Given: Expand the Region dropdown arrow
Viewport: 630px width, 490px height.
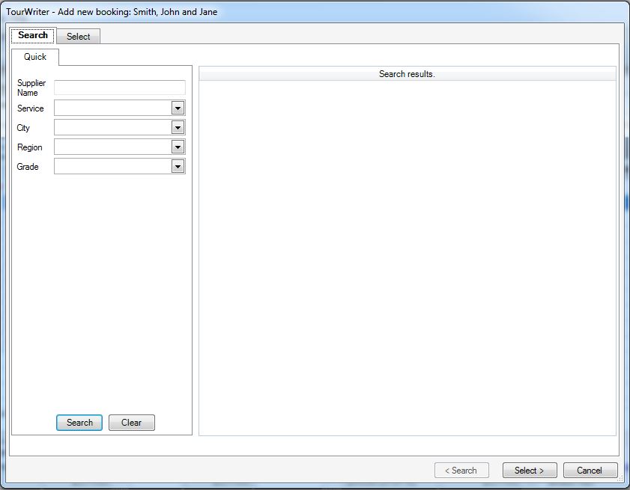Looking at the screenshot, I should pos(178,147).
